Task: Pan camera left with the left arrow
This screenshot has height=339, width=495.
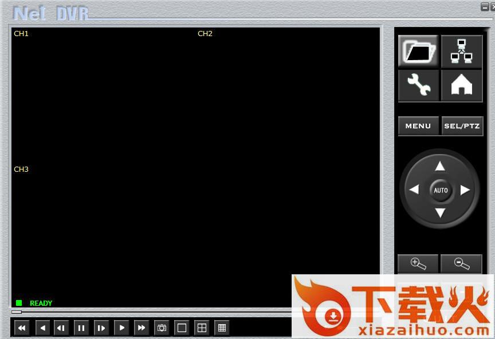Action: (414, 190)
